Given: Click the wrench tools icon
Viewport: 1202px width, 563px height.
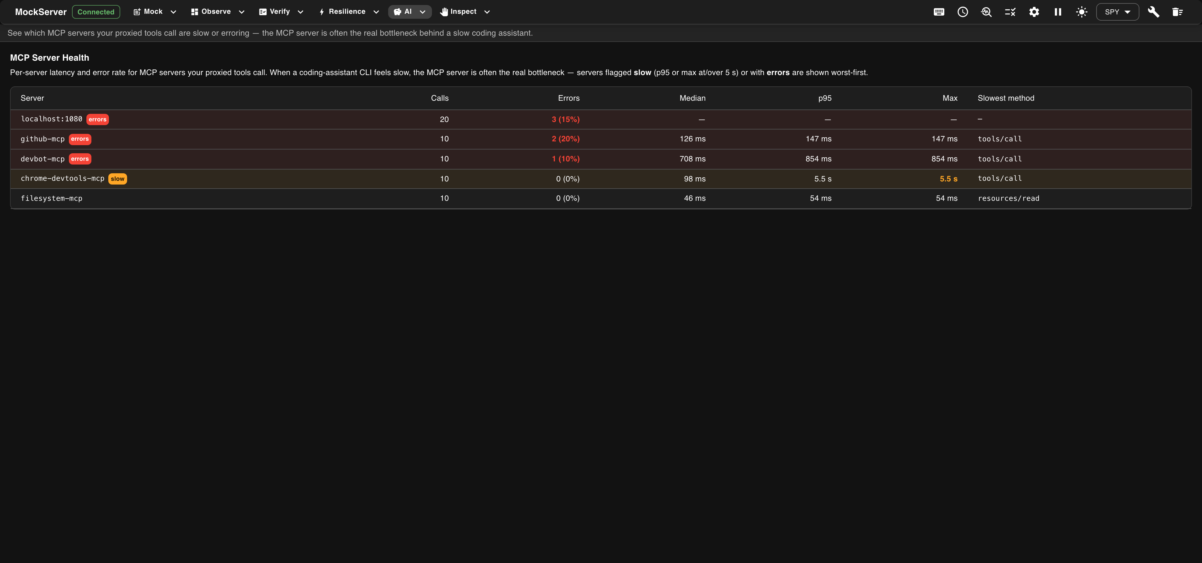Looking at the screenshot, I should [x=1153, y=12].
